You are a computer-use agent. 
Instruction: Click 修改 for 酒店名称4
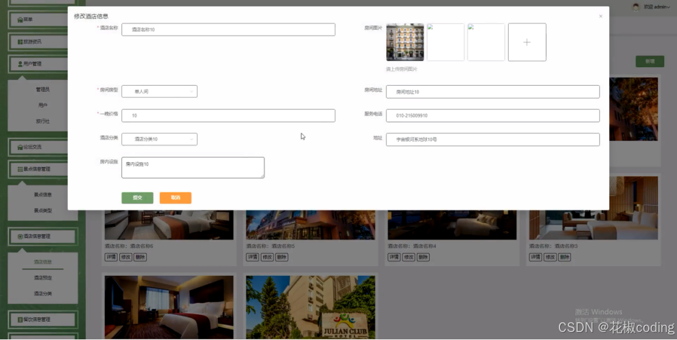(x=409, y=257)
